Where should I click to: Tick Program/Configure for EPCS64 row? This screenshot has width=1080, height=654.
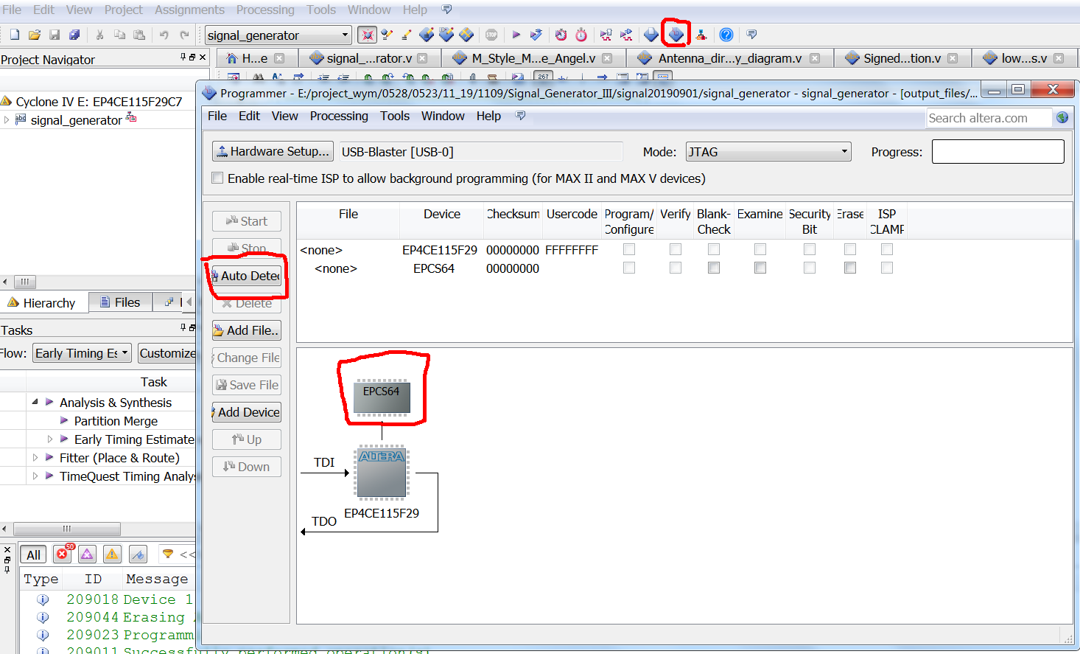[629, 268]
